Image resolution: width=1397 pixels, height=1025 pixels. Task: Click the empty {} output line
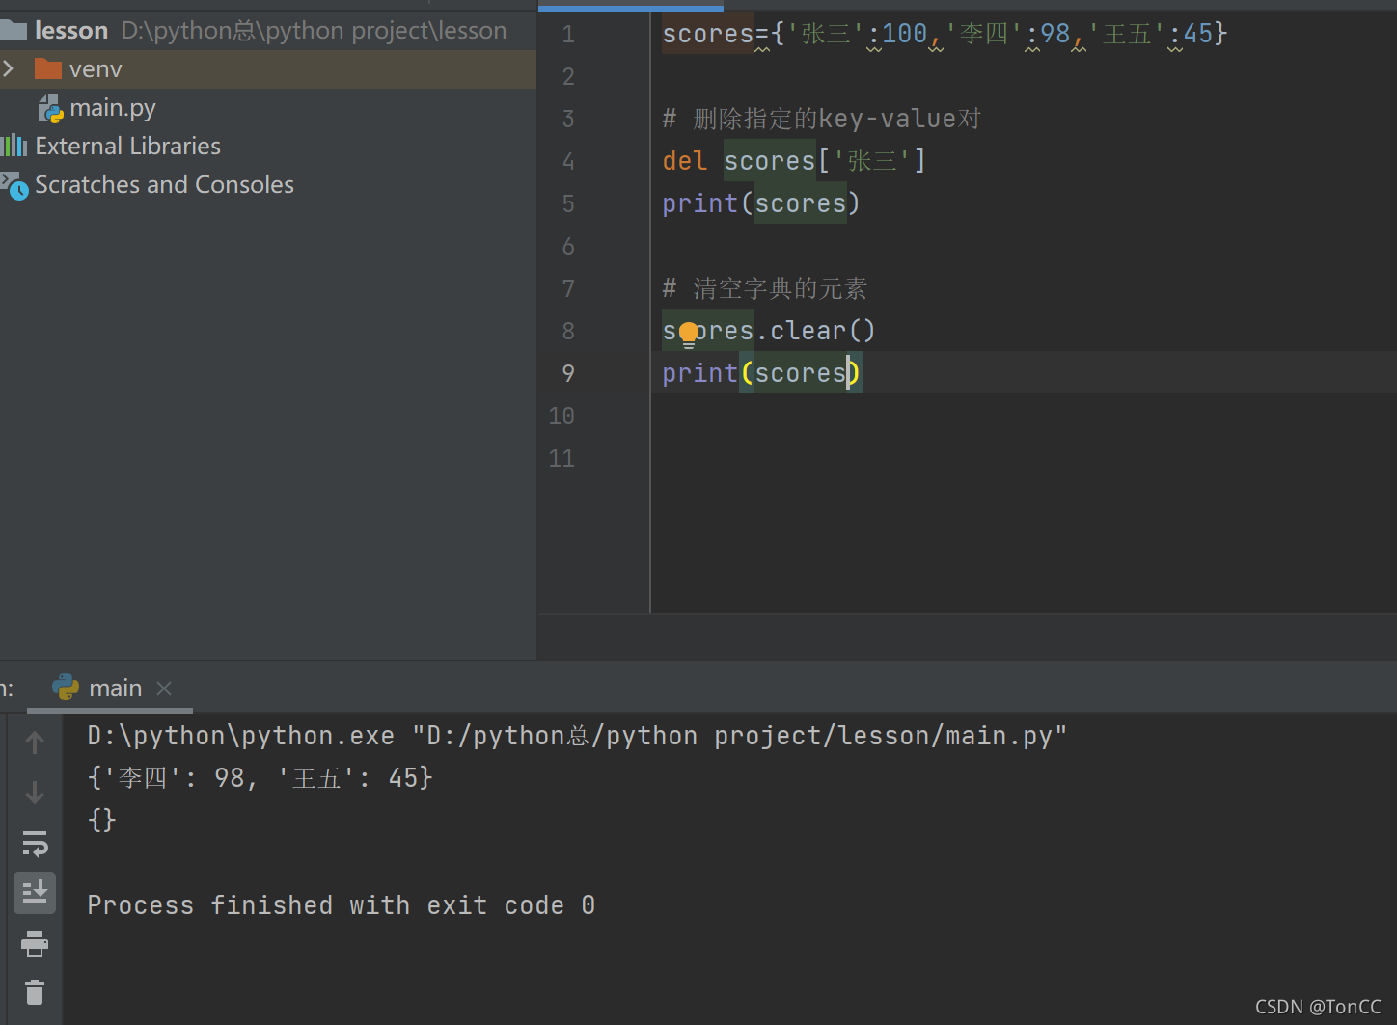[101, 821]
